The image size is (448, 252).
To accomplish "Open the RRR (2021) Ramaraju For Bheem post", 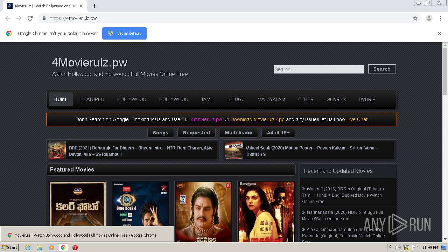I will click(141, 151).
